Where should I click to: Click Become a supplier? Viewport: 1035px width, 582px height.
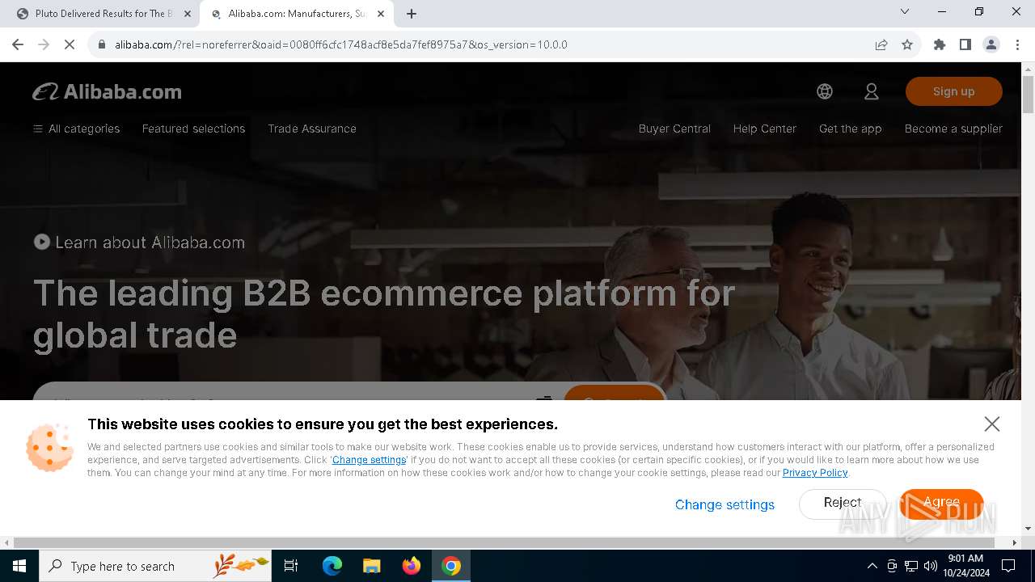(x=953, y=129)
